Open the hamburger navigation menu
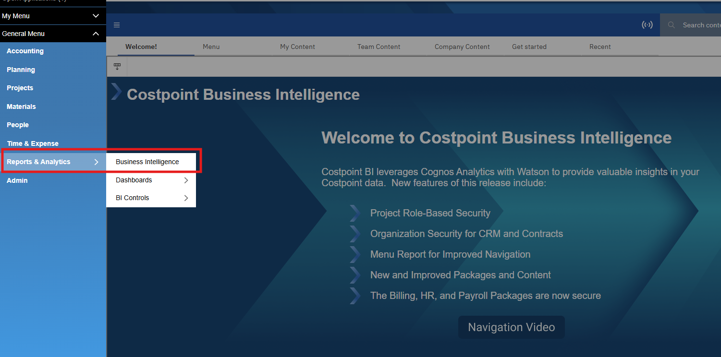721x357 pixels. (116, 25)
